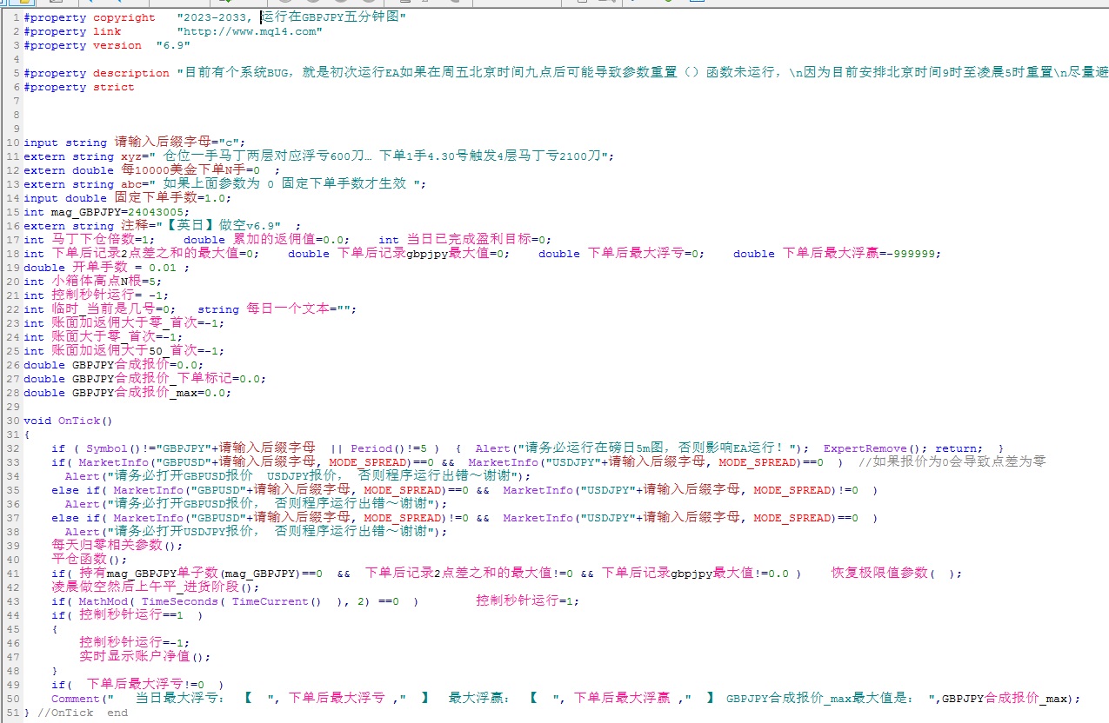Click line with 请输入后缀字母="c"
This screenshot has width=1109, height=723.
135,143
